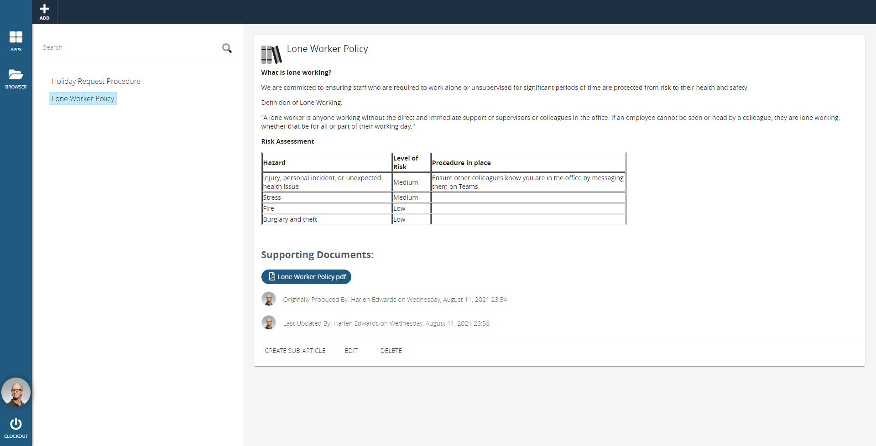Click avatar next to Originally Produced By
This screenshot has height=446, width=876.
[x=269, y=299]
